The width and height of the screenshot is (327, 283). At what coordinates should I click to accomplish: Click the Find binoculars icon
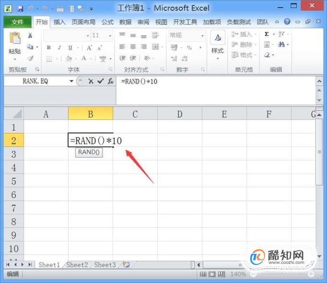click(x=281, y=45)
